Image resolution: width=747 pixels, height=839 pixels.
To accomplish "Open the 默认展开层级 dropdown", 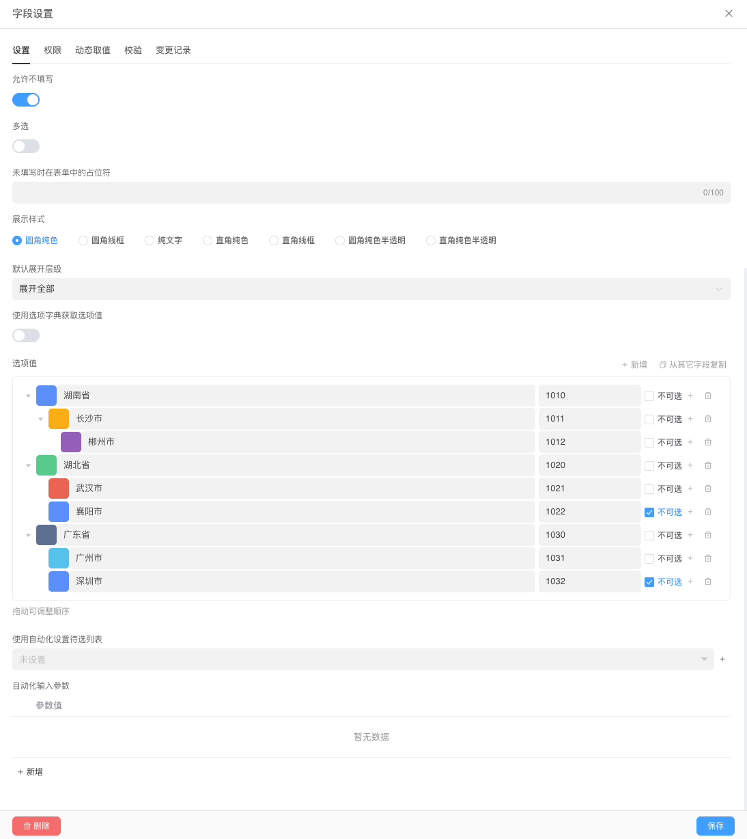I will click(371, 288).
